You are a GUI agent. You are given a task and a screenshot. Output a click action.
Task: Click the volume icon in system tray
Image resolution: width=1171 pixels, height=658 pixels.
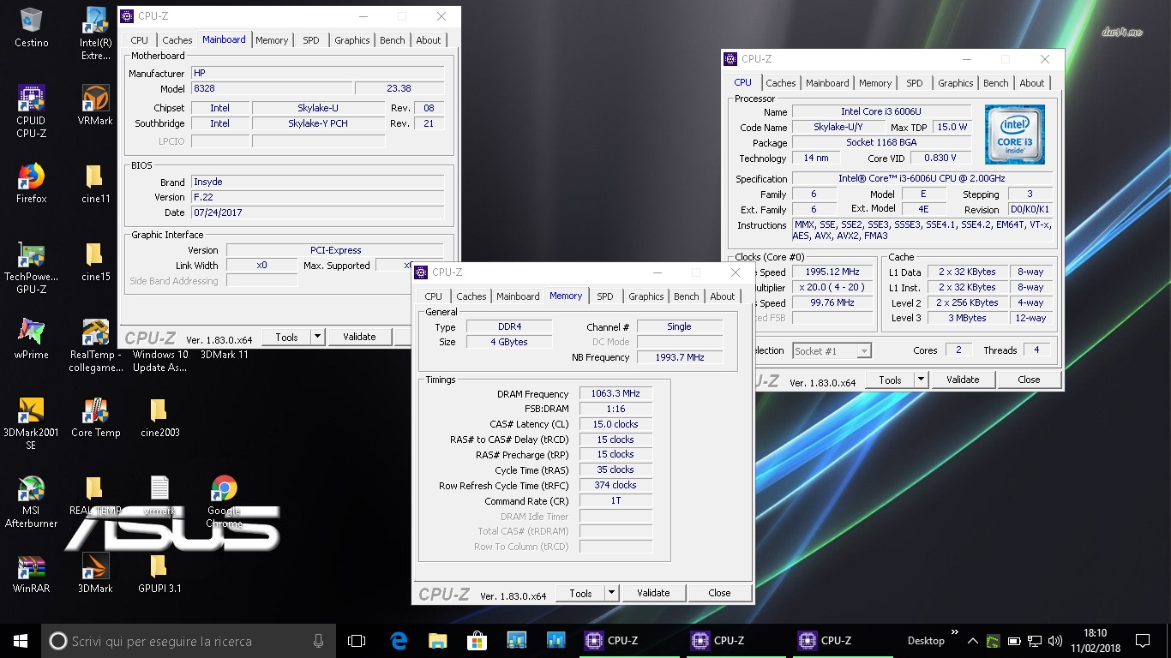pyautogui.click(x=1055, y=640)
